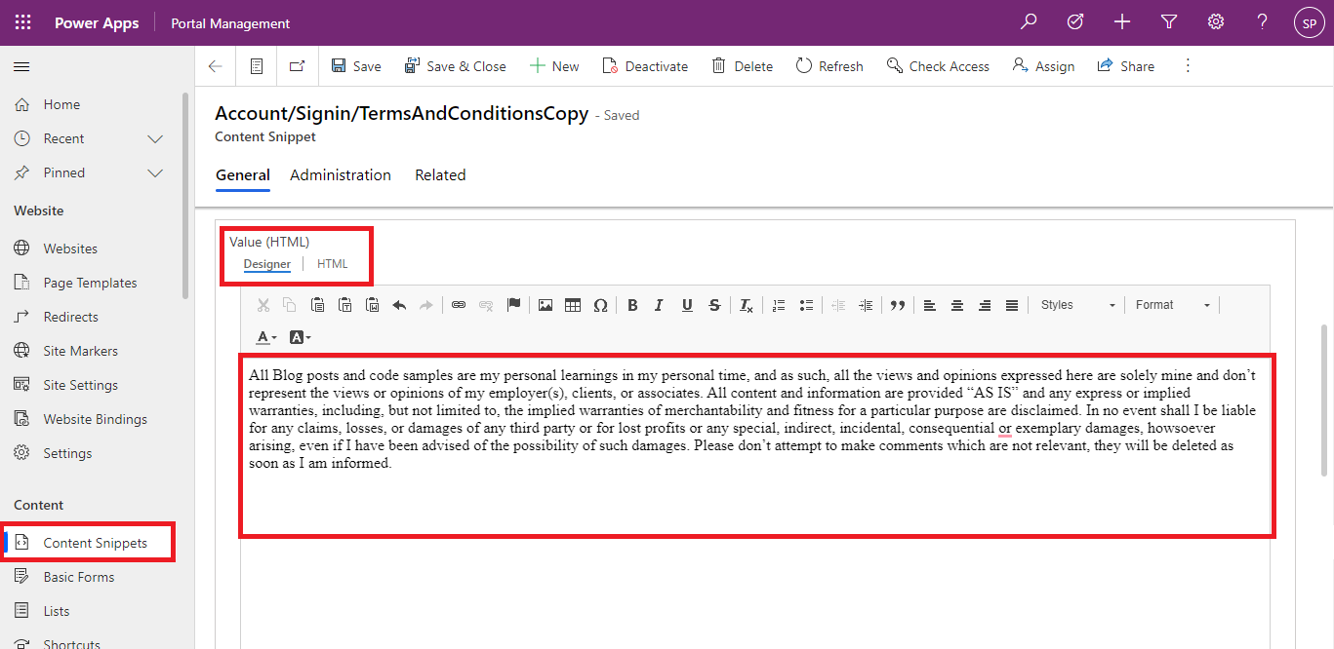Image resolution: width=1334 pixels, height=649 pixels.
Task: Insert a table in the editor
Action: click(573, 305)
